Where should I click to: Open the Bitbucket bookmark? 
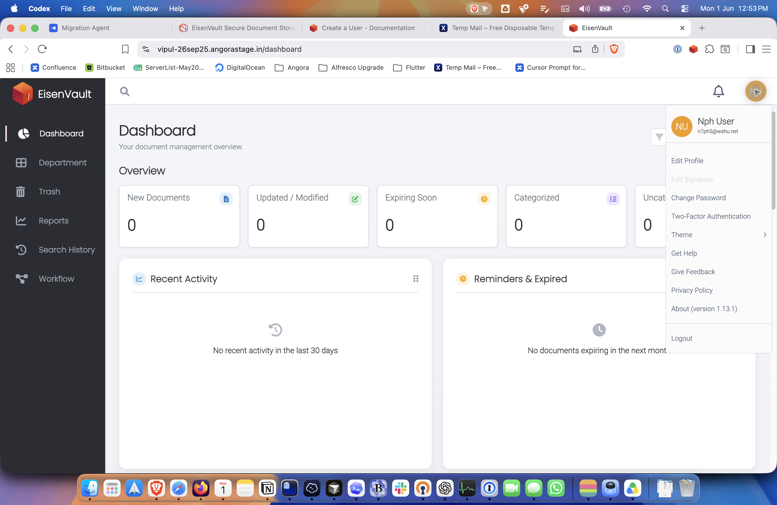click(x=105, y=68)
